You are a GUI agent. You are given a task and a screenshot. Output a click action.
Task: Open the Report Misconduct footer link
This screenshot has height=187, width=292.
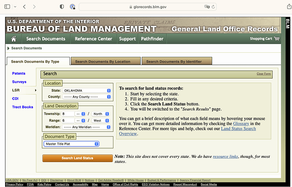click(185, 184)
